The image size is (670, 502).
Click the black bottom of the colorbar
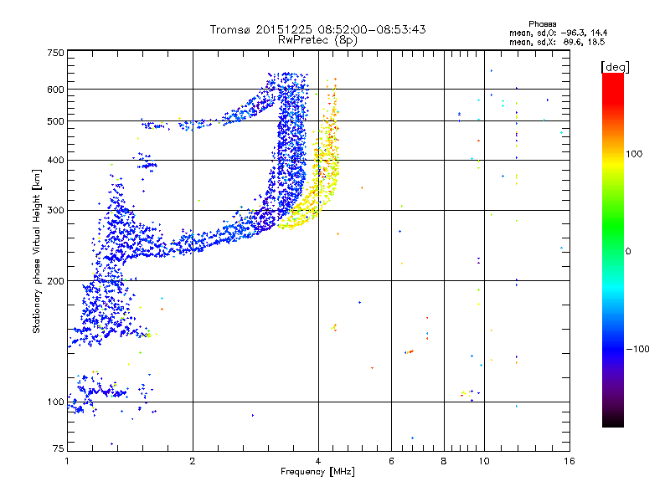(x=613, y=421)
